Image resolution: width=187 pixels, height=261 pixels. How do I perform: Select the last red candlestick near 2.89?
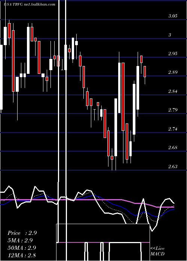click(145, 72)
